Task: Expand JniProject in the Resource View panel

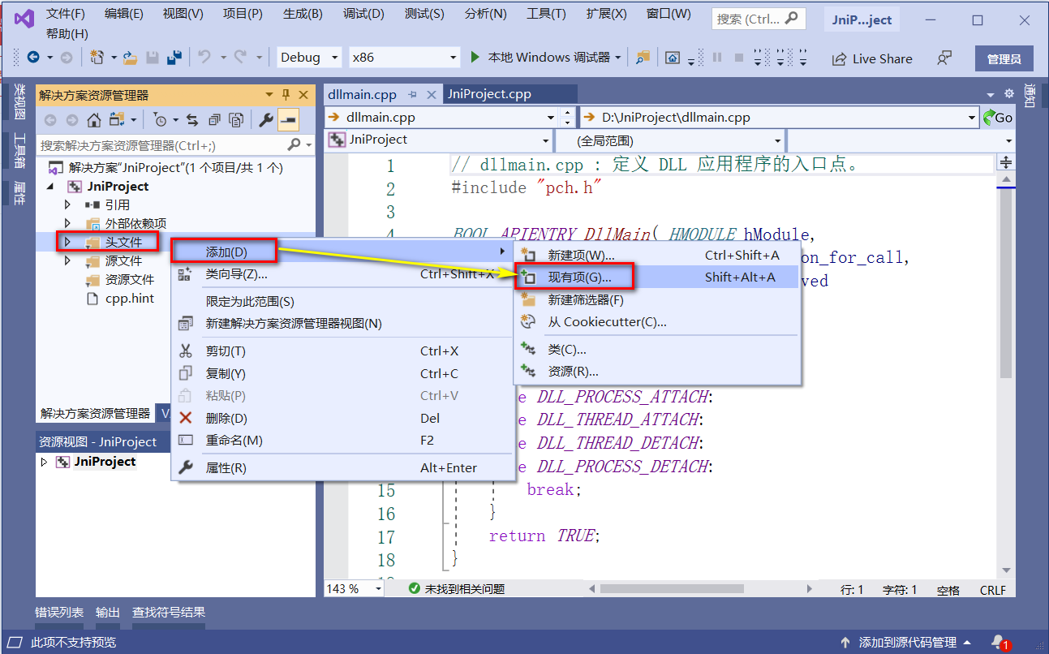Action: tap(44, 462)
